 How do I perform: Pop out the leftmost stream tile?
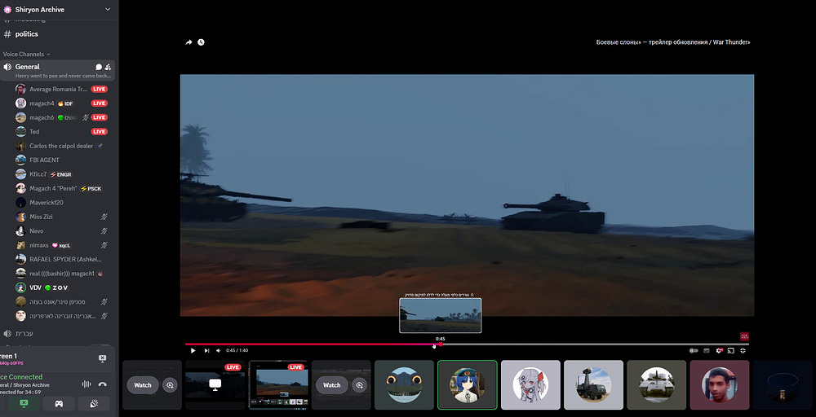pyautogui.click(x=169, y=384)
